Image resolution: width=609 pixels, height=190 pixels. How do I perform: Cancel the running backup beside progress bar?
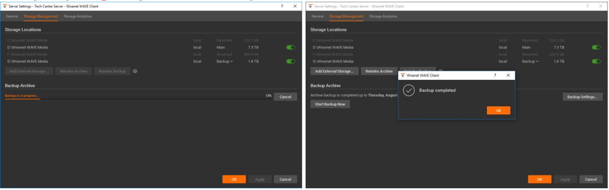point(285,97)
